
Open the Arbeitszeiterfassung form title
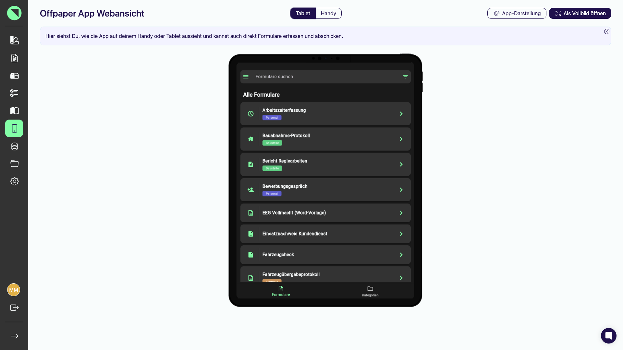284,110
